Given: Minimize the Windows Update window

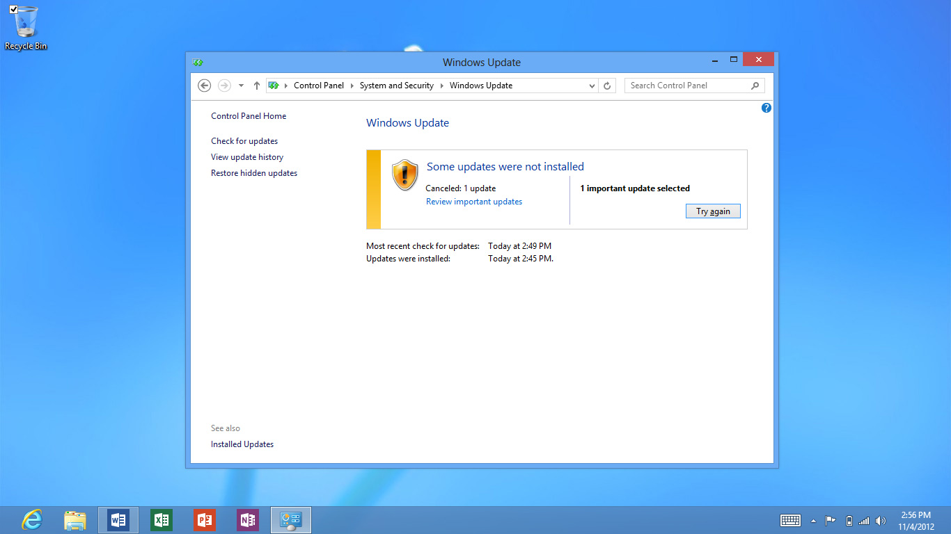Looking at the screenshot, I should pyautogui.click(x=715, y=60).
